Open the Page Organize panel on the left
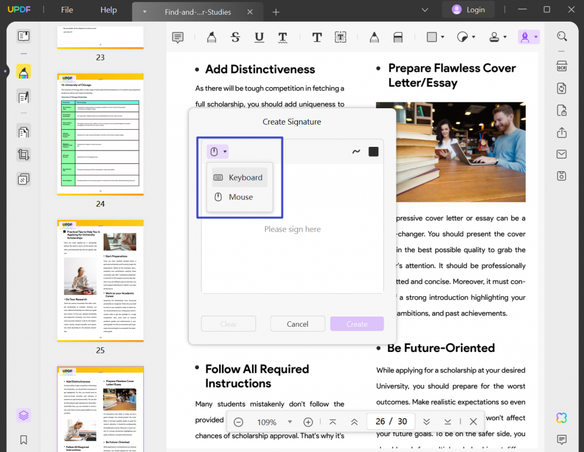 [23, 132]
